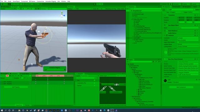
Task: Toggle the Automatic_Fire parameter in Animator
Action: pyautogui.click(x=94, y=83)
